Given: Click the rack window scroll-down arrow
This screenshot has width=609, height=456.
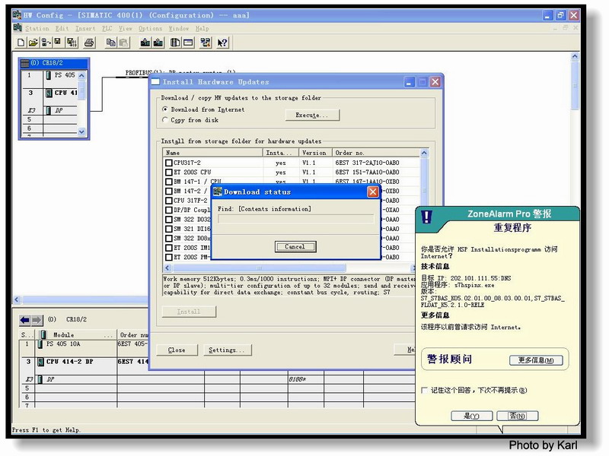Looking at the screenshot, I should [x=81, y=131].
